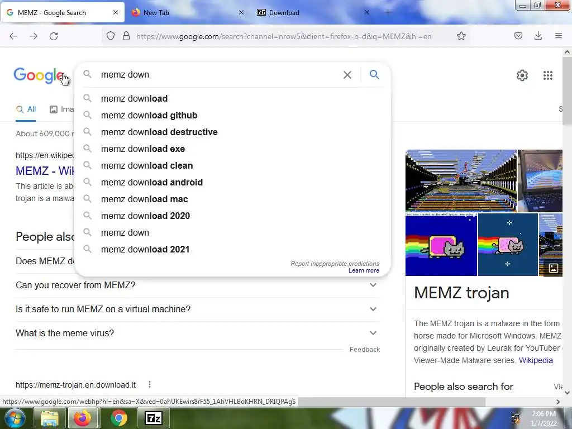Expand 'Can you recover from MEMZ?'
This screenshot has width=572, height=429.
198,285
